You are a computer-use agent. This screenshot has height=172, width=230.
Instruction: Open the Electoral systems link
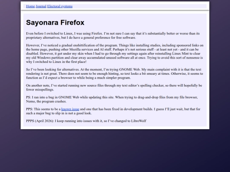(60, 6)
